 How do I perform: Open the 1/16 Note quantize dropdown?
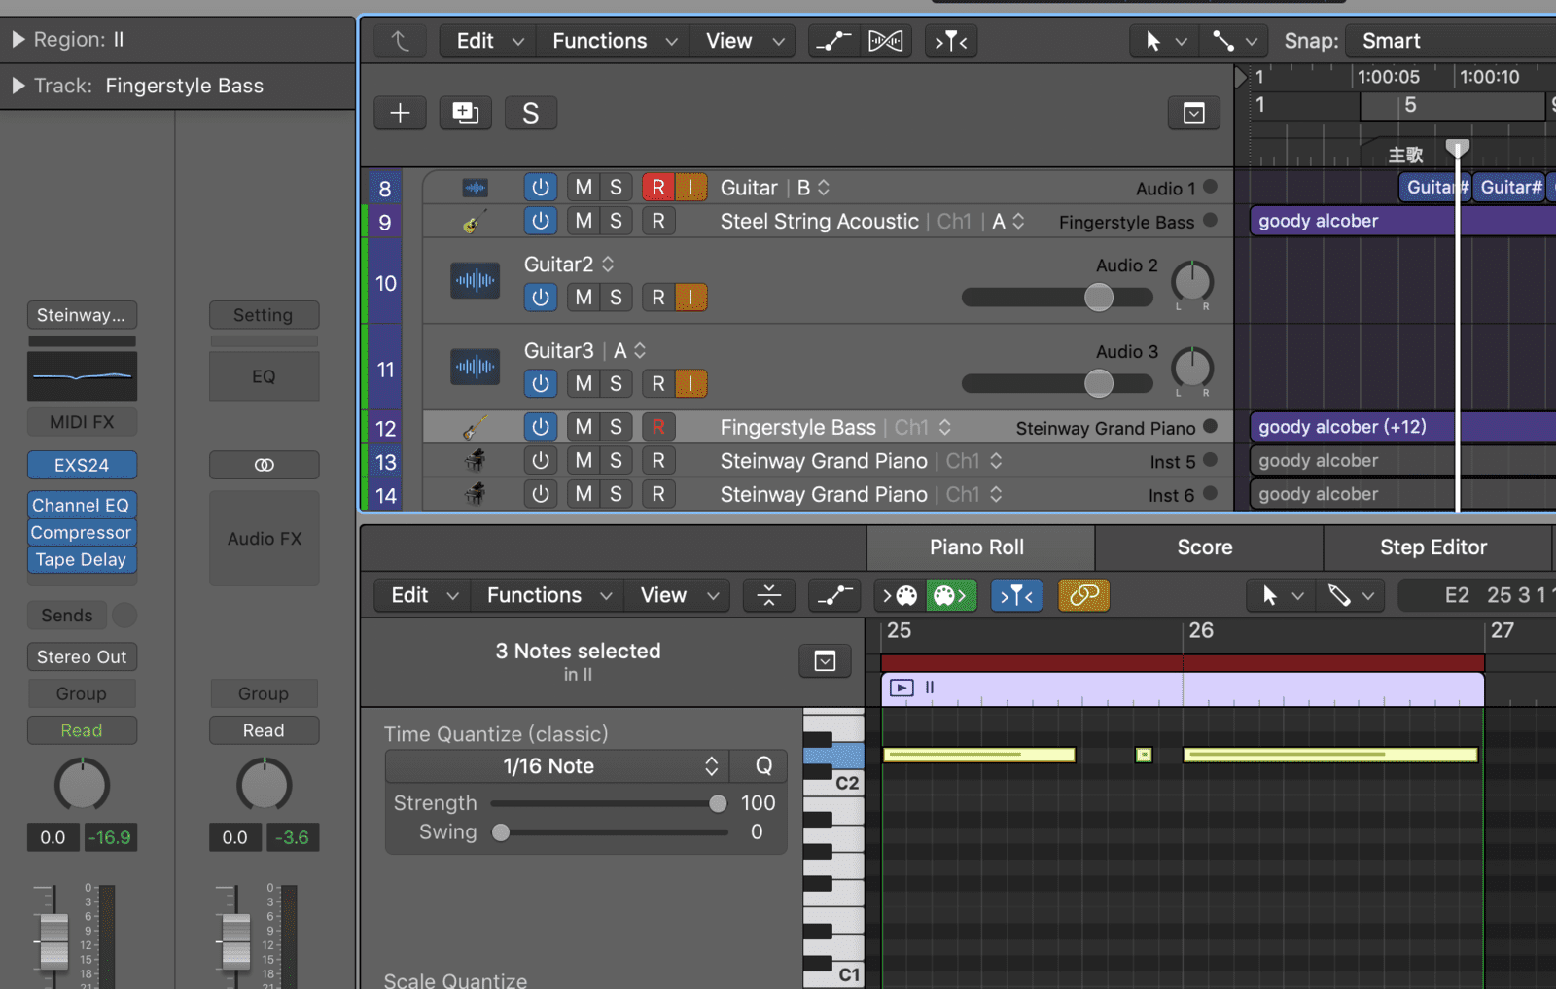[557, 766]
